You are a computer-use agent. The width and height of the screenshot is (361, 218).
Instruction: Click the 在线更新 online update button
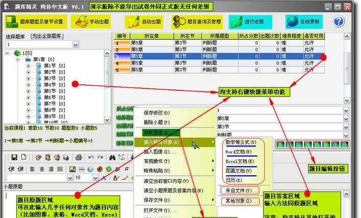tap(304, 21)
